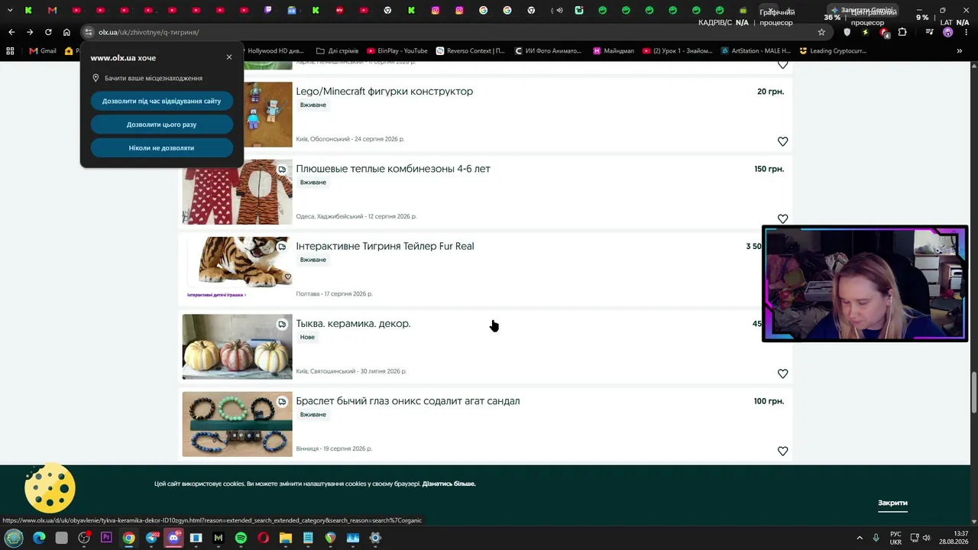Choose 'Ніколи не дозволяти' for location
The width and height of the screenshot is (978, 550).
(162, 147)
